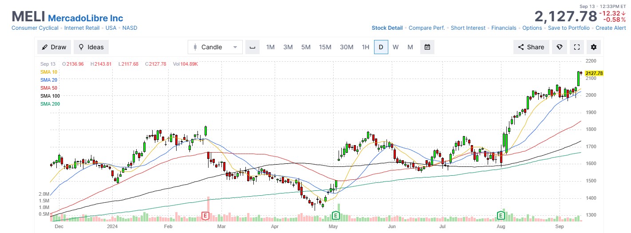Expand the Candle chart type dropdown

click(x=215, y=47)
